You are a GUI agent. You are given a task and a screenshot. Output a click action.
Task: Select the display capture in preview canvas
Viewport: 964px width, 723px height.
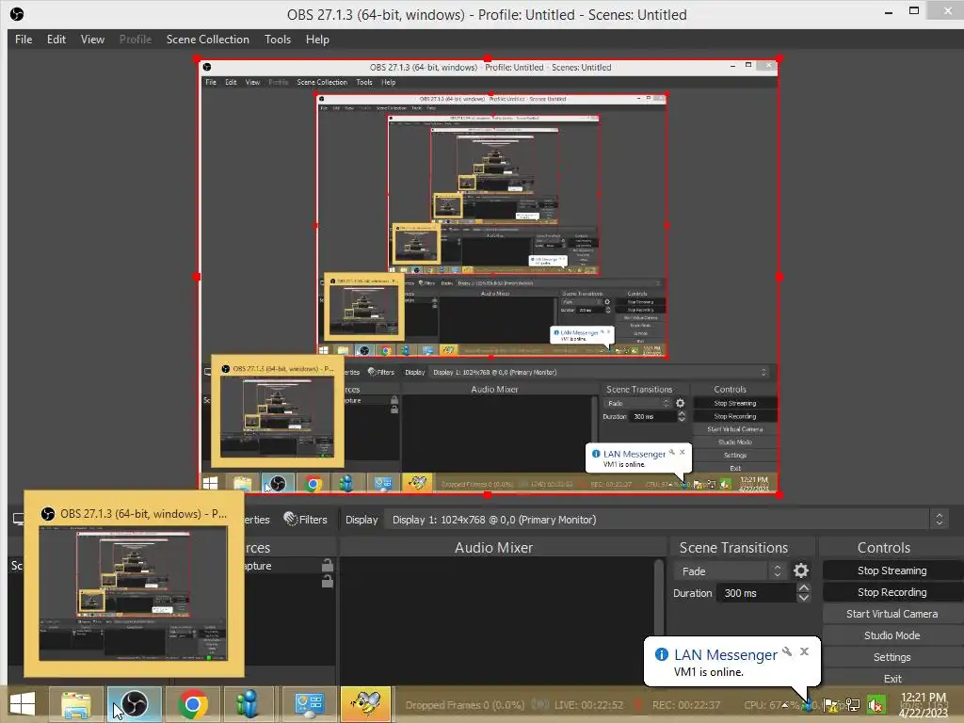pos(489,276)
